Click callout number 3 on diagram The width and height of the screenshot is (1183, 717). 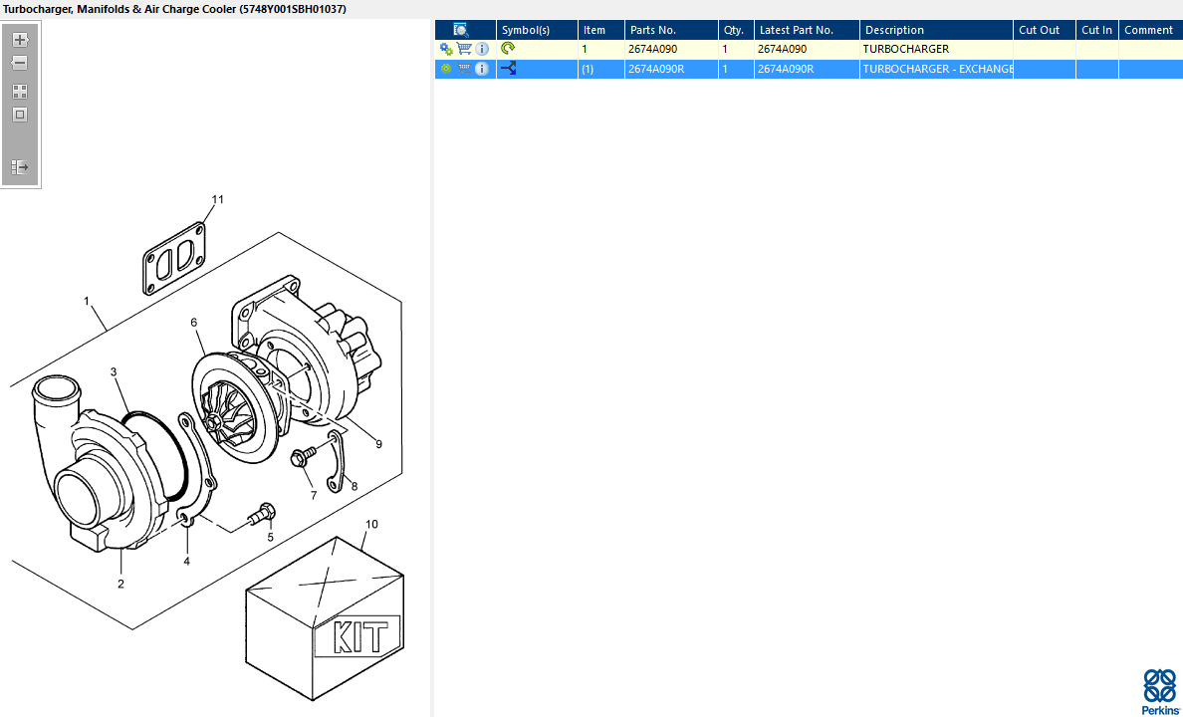pos(114,371)
